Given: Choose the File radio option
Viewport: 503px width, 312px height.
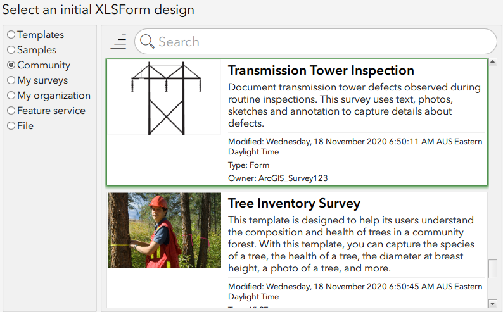Looking at the screenshot, I should [x=11, y=126].
